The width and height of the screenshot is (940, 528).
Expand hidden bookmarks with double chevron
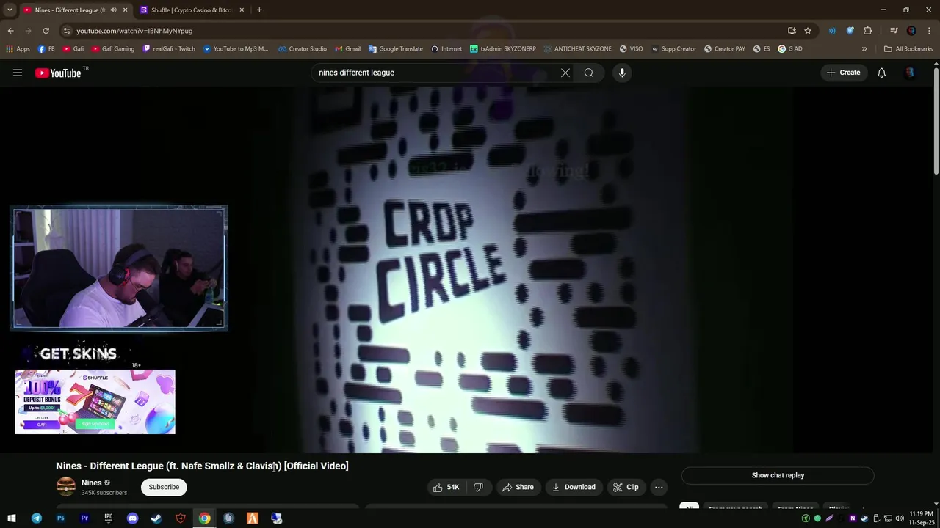point(864,49)
